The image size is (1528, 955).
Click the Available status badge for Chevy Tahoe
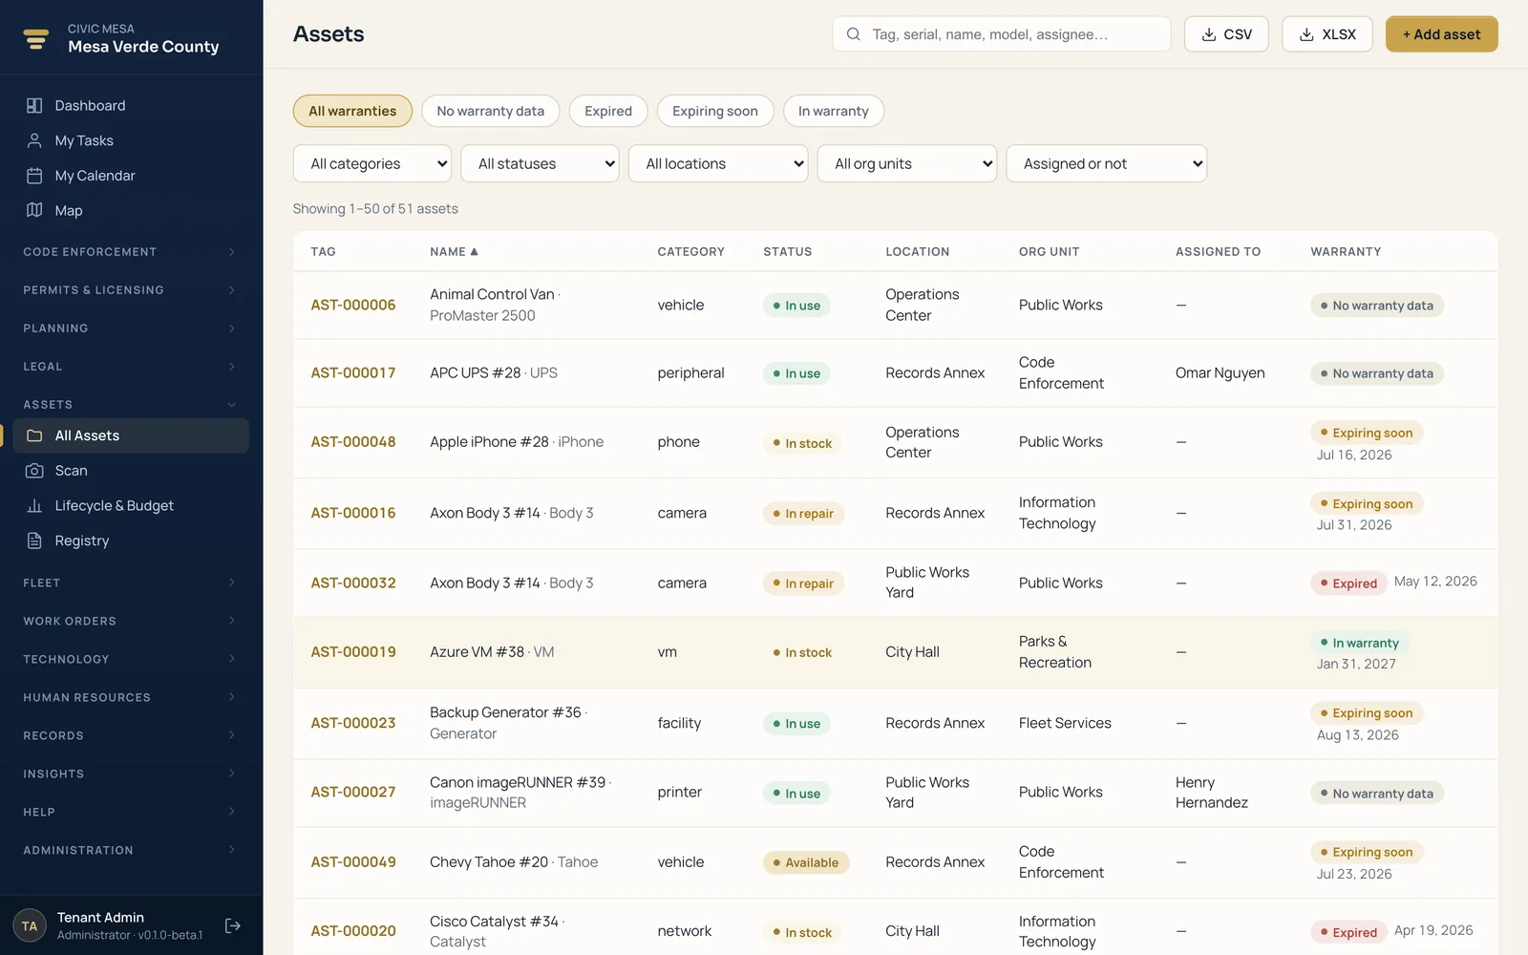pyautogui.click(x=806, y=862)
